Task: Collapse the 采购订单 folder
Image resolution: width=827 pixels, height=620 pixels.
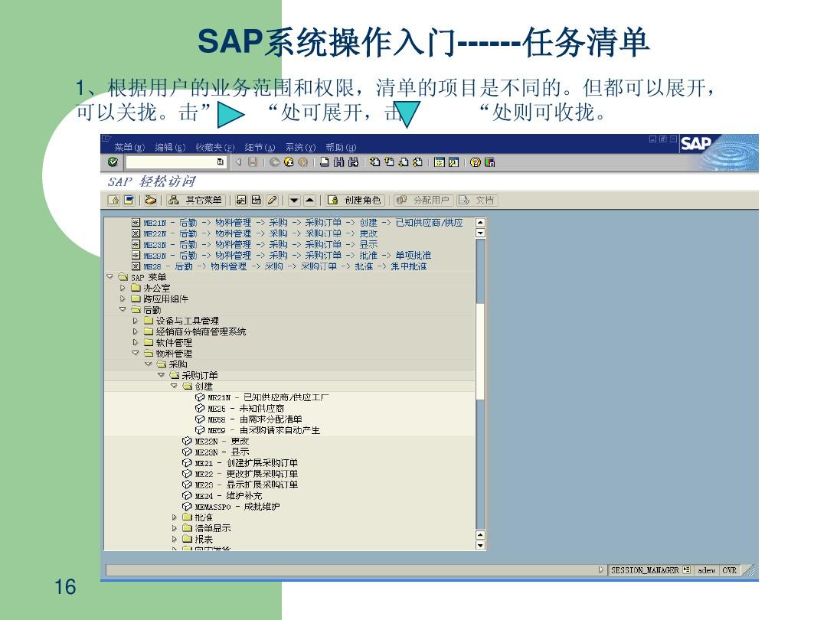Action: [162, 375]
